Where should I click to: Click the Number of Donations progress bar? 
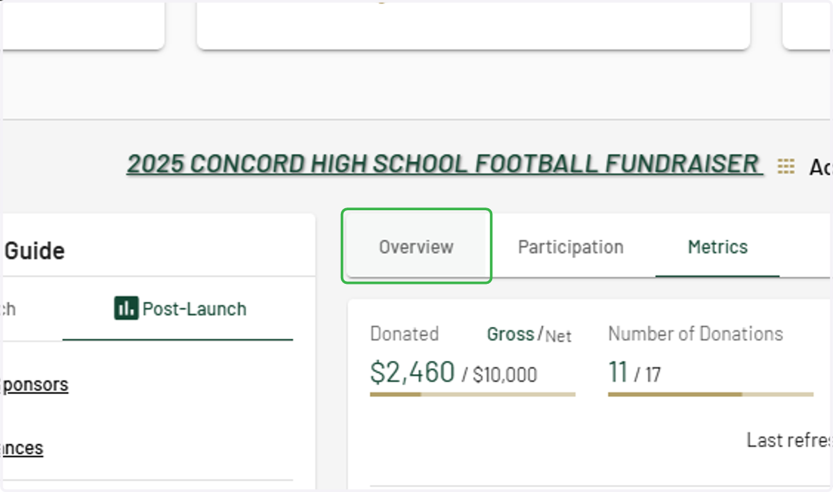pyautogui.click(x=711, y=394)
